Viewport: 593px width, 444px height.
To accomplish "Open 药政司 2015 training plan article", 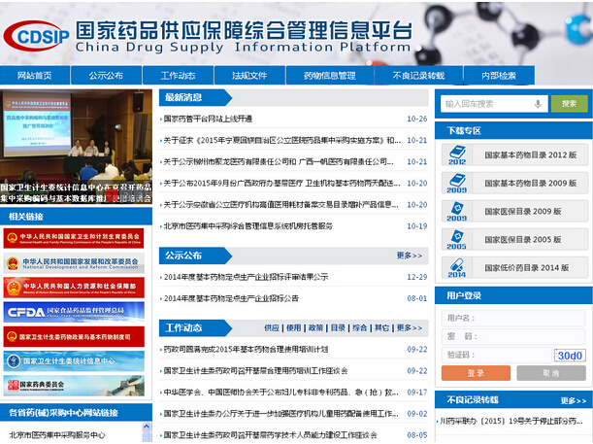I will coord(246,350).
